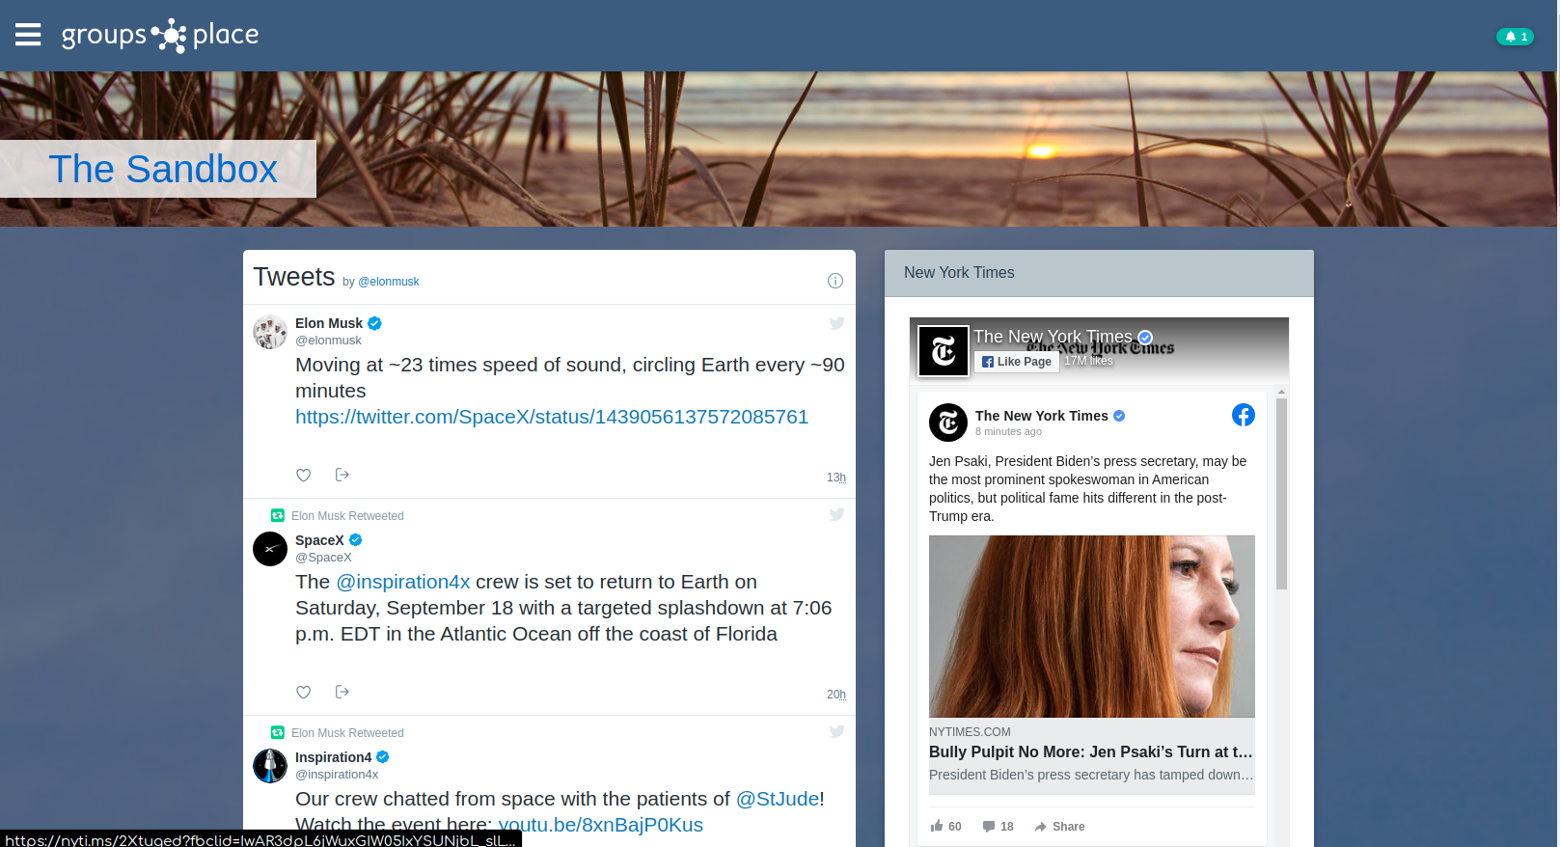
Task: Open the @inspiration4x mention link
Action: tap(402, 582)
